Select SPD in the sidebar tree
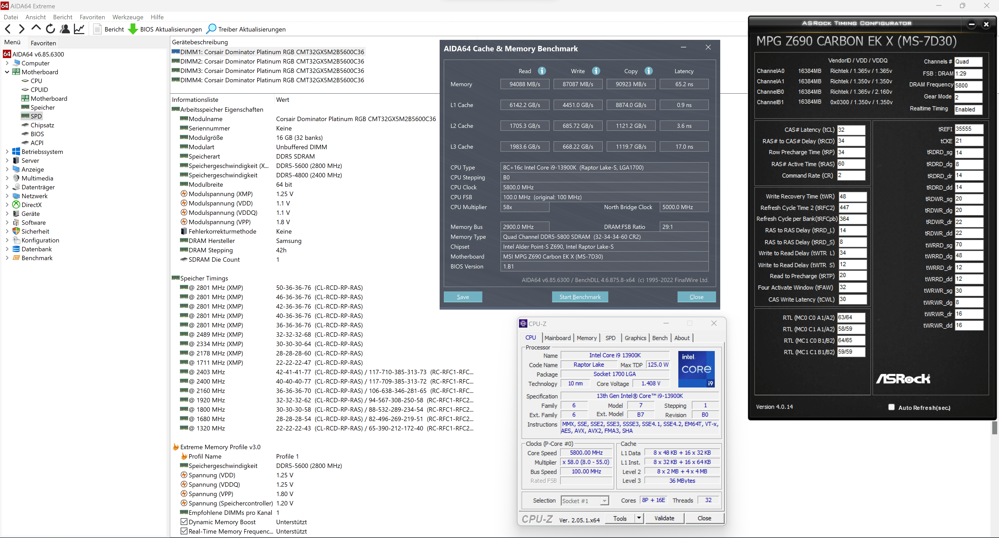The height and width of the screenshot is (538, 999). tap(36, 116)
